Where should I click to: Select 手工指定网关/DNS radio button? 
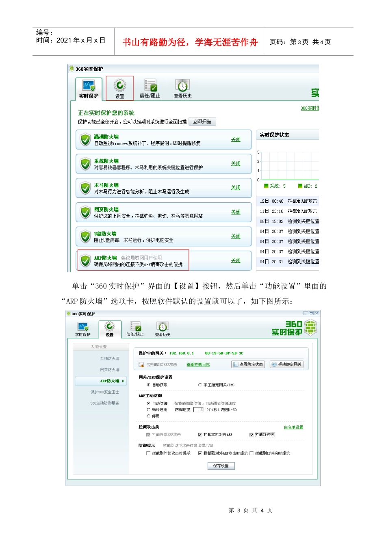(200, 385)
